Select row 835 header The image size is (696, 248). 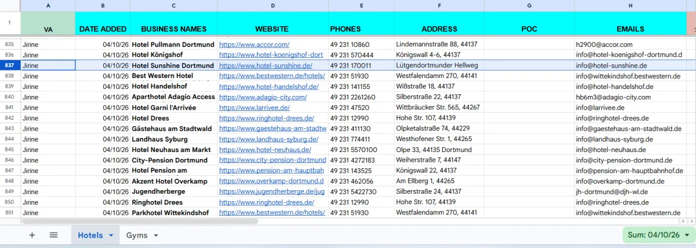(x=10, y=44)
